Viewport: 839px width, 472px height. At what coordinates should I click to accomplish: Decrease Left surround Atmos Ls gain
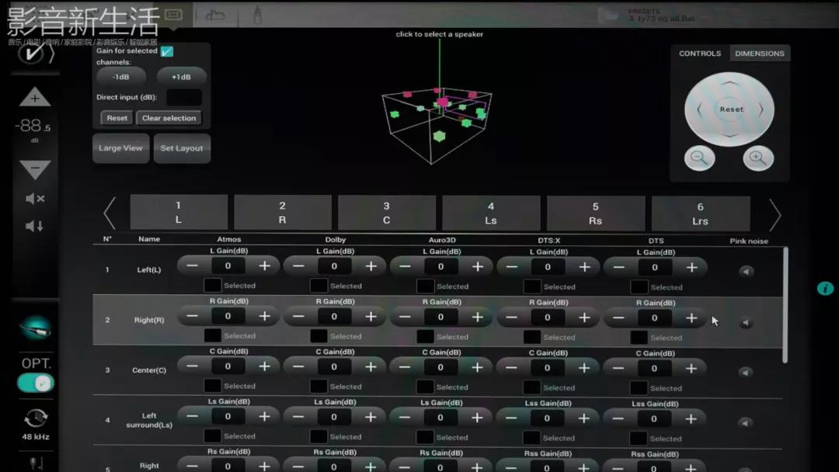pos(192,416)
